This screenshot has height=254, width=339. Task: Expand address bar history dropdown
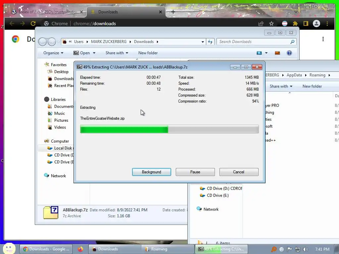tap(203, 42)
